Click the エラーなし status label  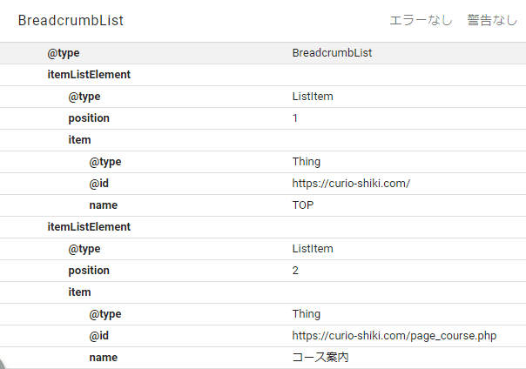(421, 20)
